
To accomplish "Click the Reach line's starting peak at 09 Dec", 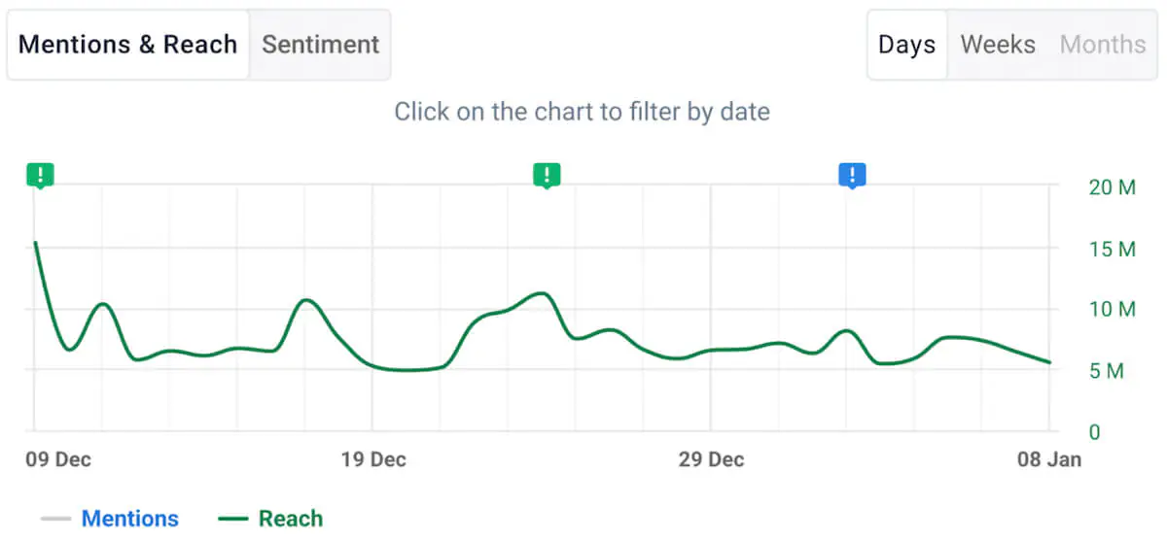I will [35, 242].
